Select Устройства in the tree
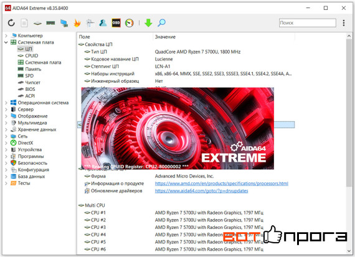Viewport: 355px width, 257px height. (x=26, y=149)
